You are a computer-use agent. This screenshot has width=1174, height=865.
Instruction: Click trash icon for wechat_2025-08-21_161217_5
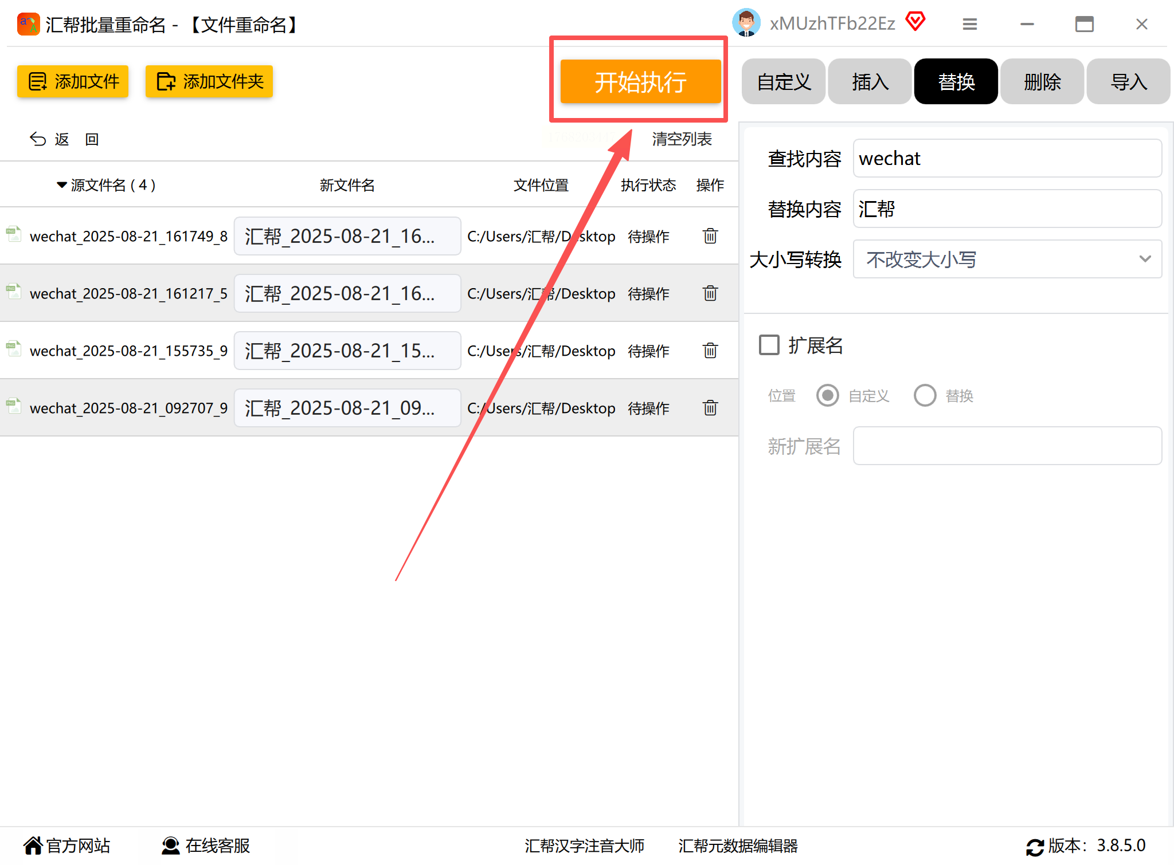tap(710, 293)
